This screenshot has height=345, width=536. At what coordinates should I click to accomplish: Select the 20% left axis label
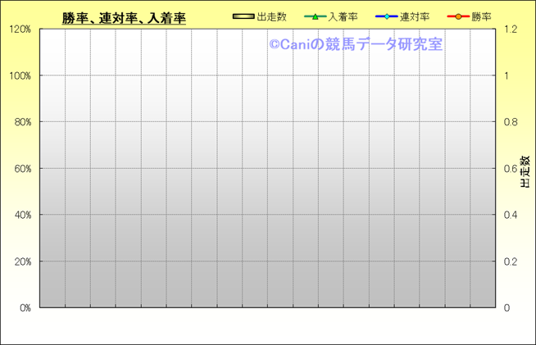21,261
